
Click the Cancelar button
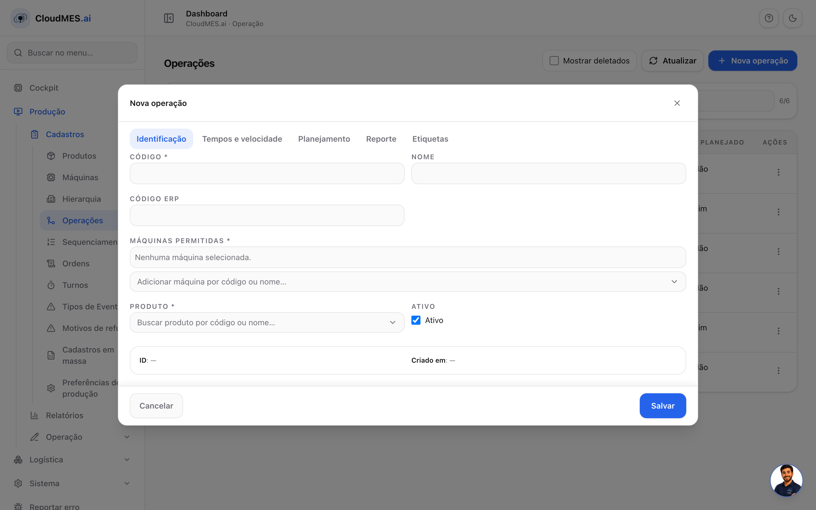[156, 406]
